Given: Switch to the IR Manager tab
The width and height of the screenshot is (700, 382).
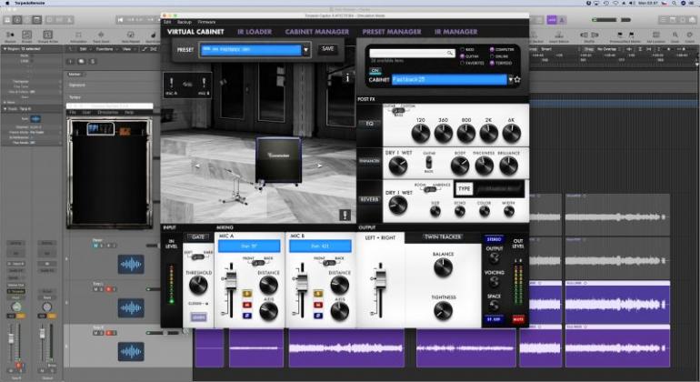Looking at the screenshot, I should pyautogui.click(x=455, y=32).
